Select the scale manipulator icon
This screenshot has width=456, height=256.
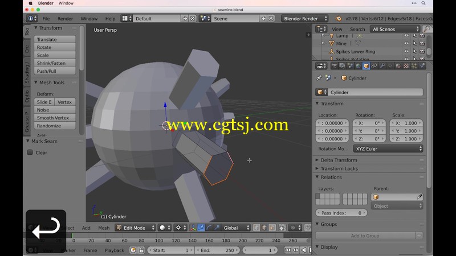pyautogui.click(x=217, y=228)
